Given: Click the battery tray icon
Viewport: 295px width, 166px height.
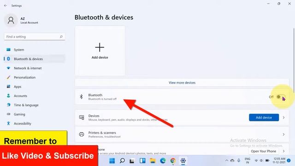Looking at the screenshot, I should 267,160.
